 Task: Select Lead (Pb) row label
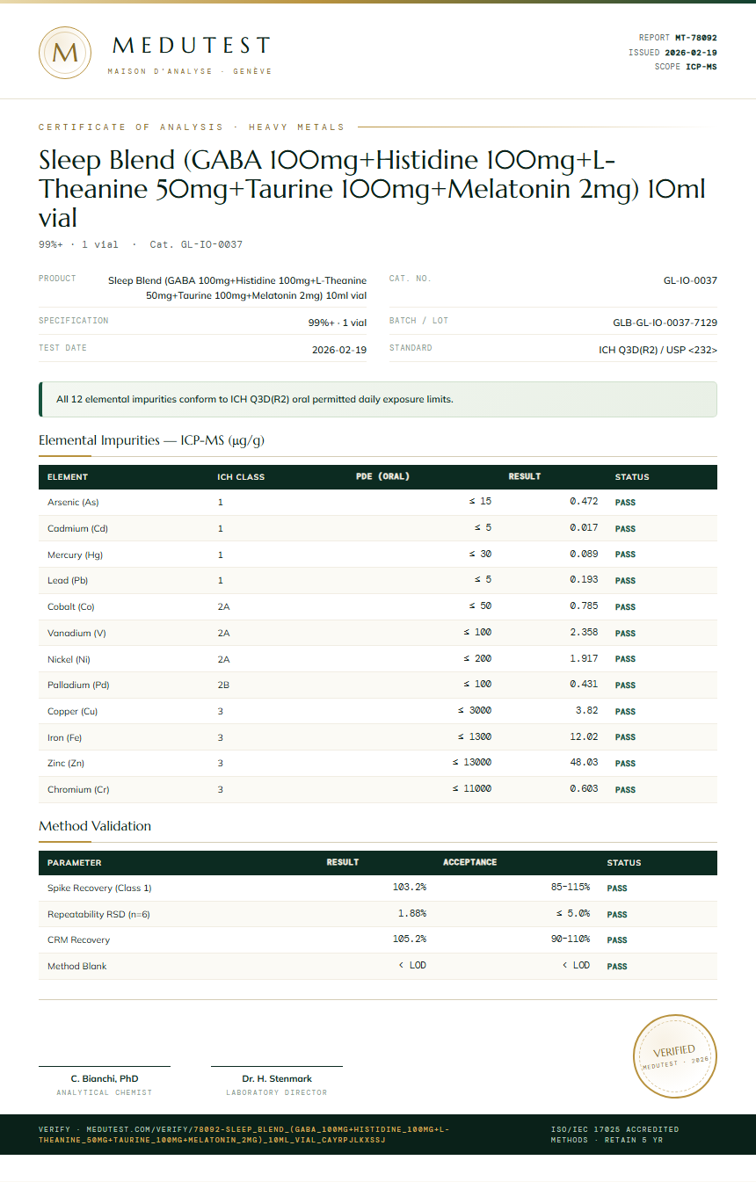pyautogui.click(x=68, y=581)
